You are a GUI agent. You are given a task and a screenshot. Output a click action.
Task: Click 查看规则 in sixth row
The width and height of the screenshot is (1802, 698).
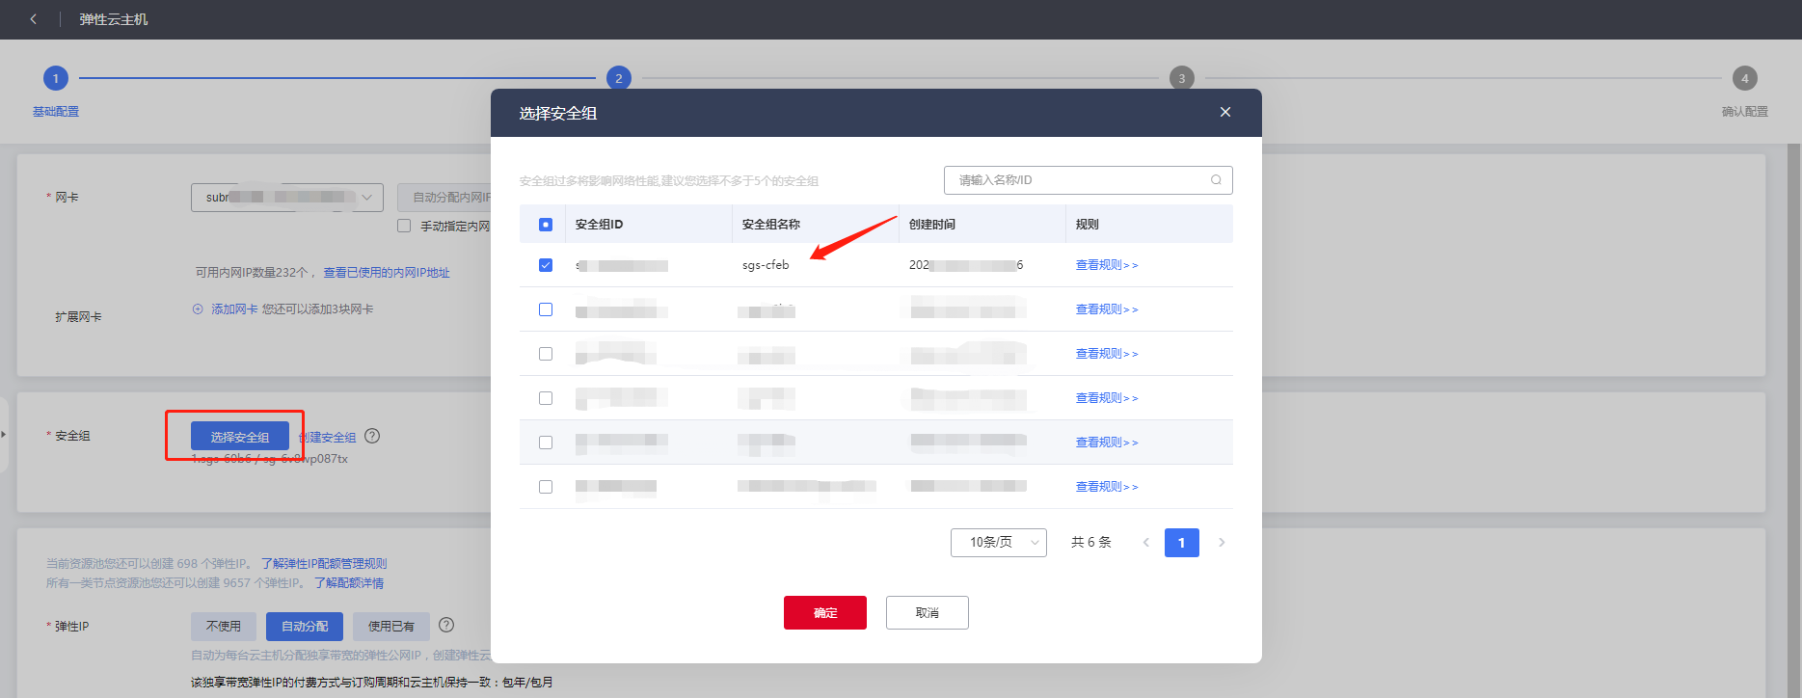[1107, 487]
